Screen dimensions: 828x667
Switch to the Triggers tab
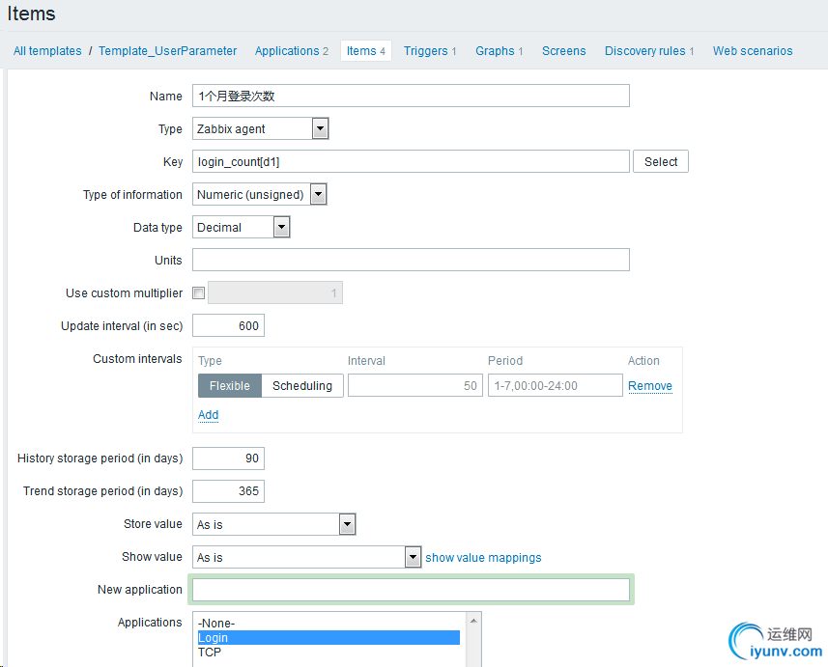[426, 51]
